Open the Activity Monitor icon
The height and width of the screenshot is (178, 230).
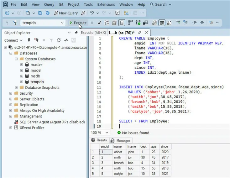click(117, 13)
